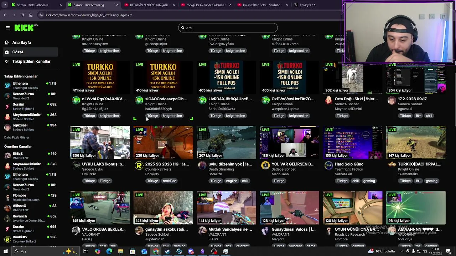The image size is (456, 256).
Task: Open the TURKKO stream with 410 viewers
Action: pos(163,78)
